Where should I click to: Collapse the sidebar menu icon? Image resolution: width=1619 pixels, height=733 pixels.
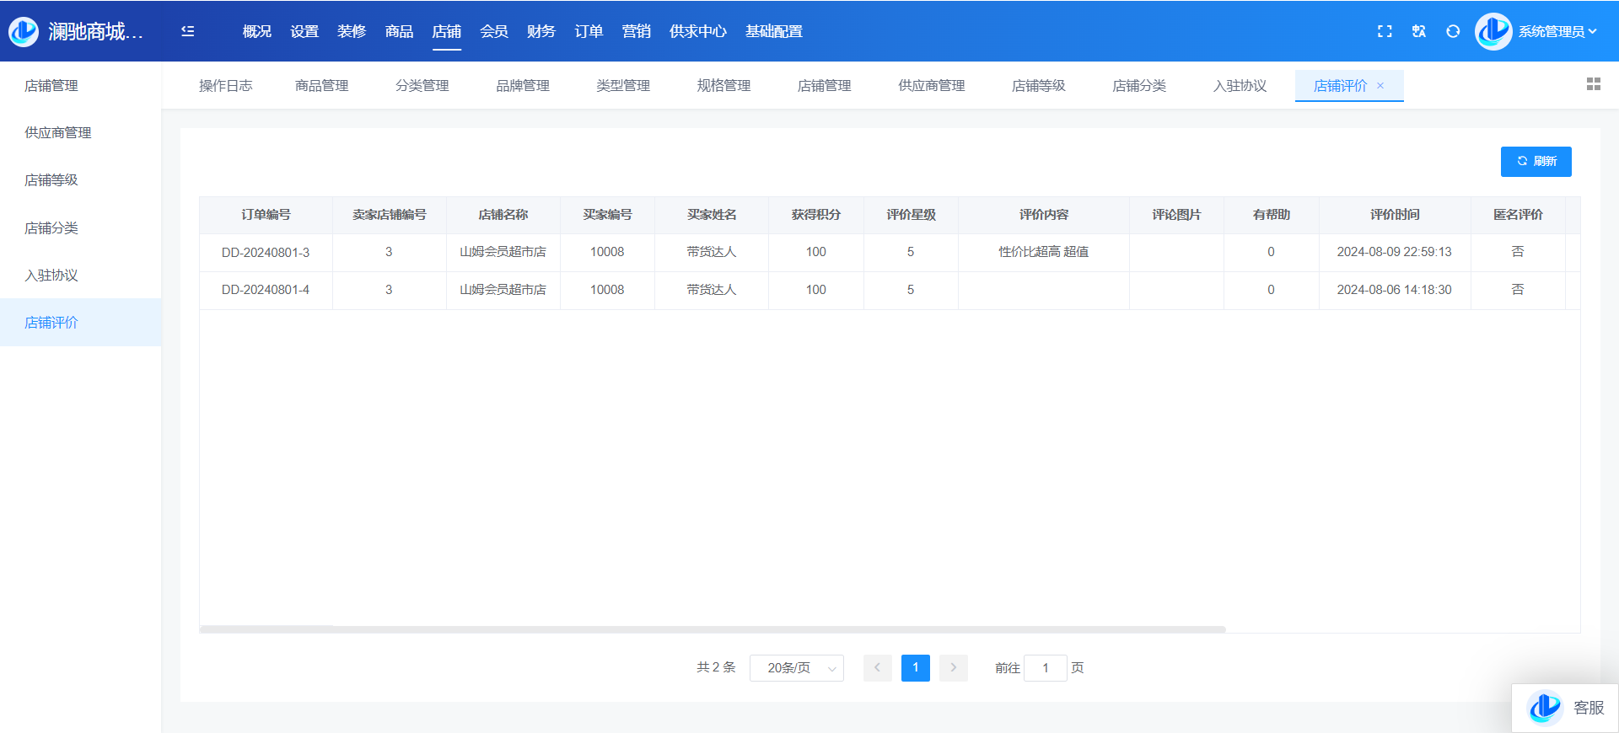coord(188,31)
